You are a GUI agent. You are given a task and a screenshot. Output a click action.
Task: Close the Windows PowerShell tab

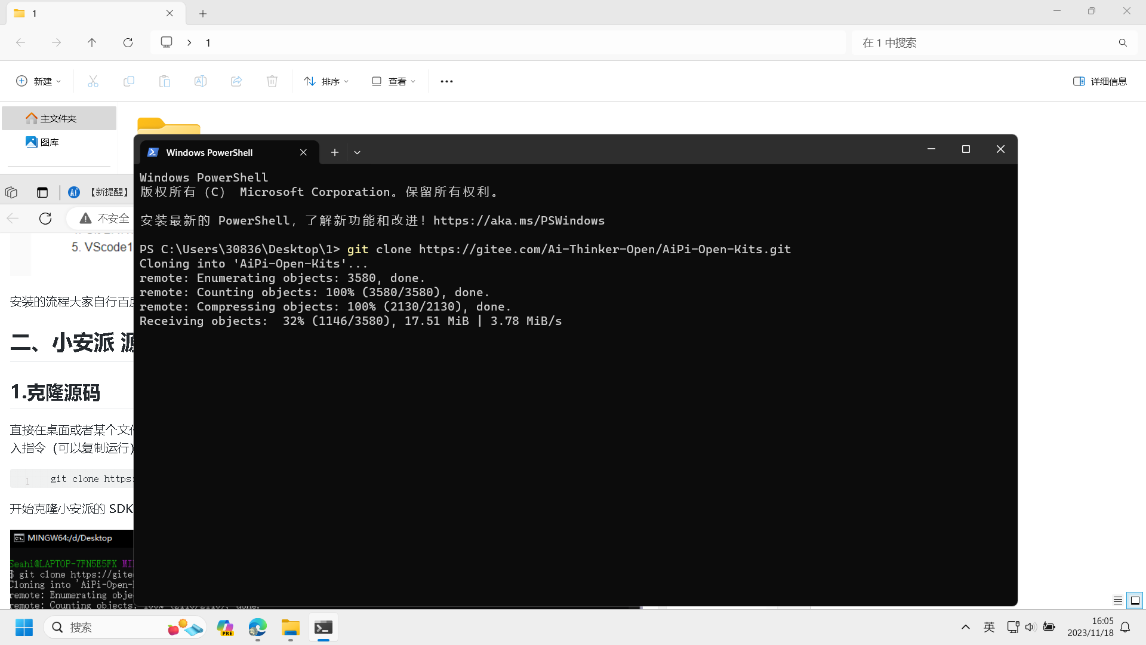[x=303, y=152]
